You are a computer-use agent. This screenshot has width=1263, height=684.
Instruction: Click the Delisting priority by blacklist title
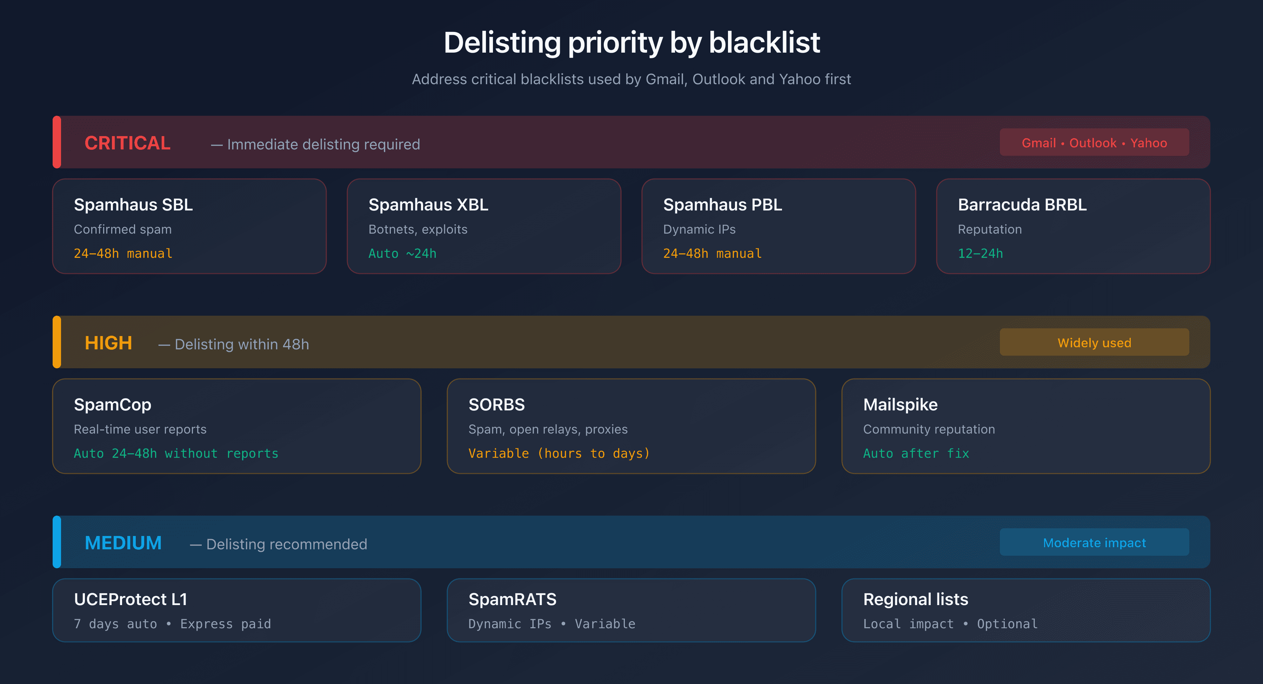(x=631, y=43)
